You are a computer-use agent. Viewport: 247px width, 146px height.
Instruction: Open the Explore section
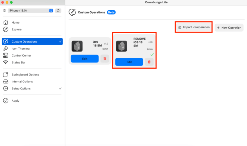click(32, 29)
